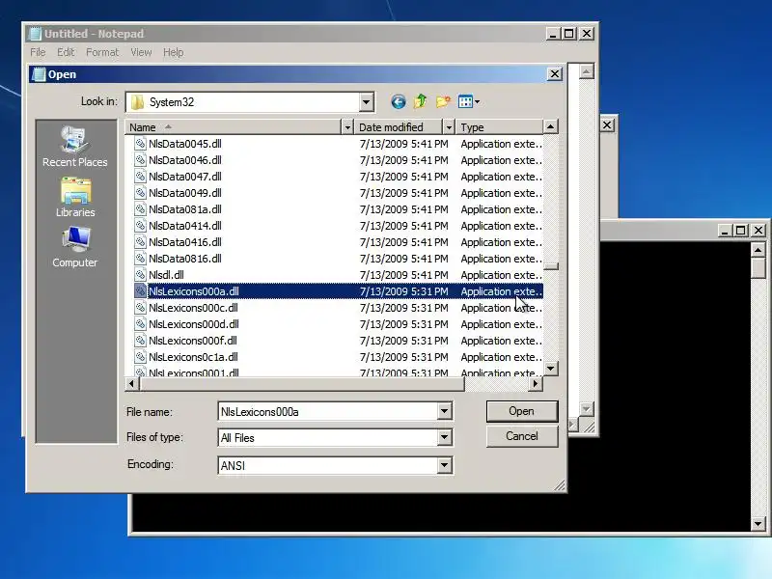Open the Files of type dropdown

click(x=444, y=437)
